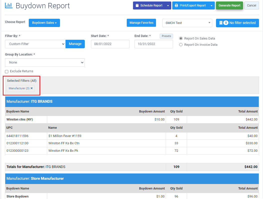Expand the SMCH Test favorites dropdown

[x=187, y=23]
